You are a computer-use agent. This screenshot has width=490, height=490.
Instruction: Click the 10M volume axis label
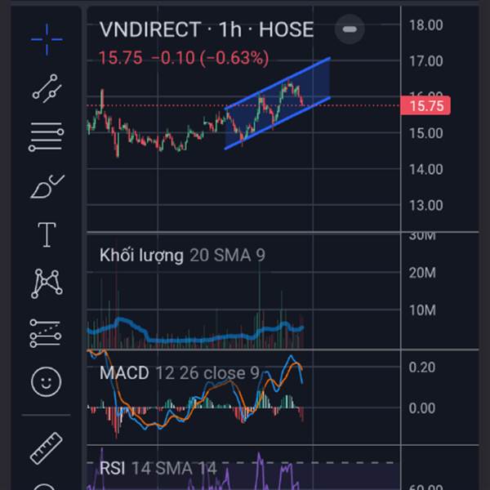[422, 310]
